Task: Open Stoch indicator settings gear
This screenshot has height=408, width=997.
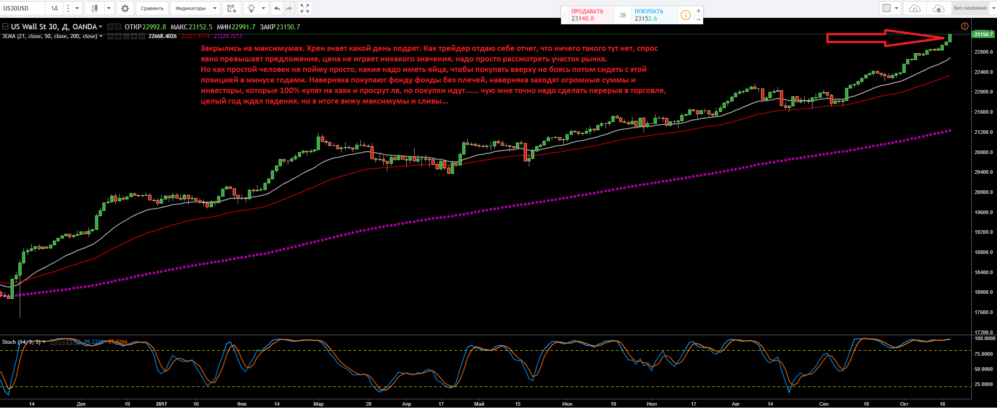Action: (62, 342)
